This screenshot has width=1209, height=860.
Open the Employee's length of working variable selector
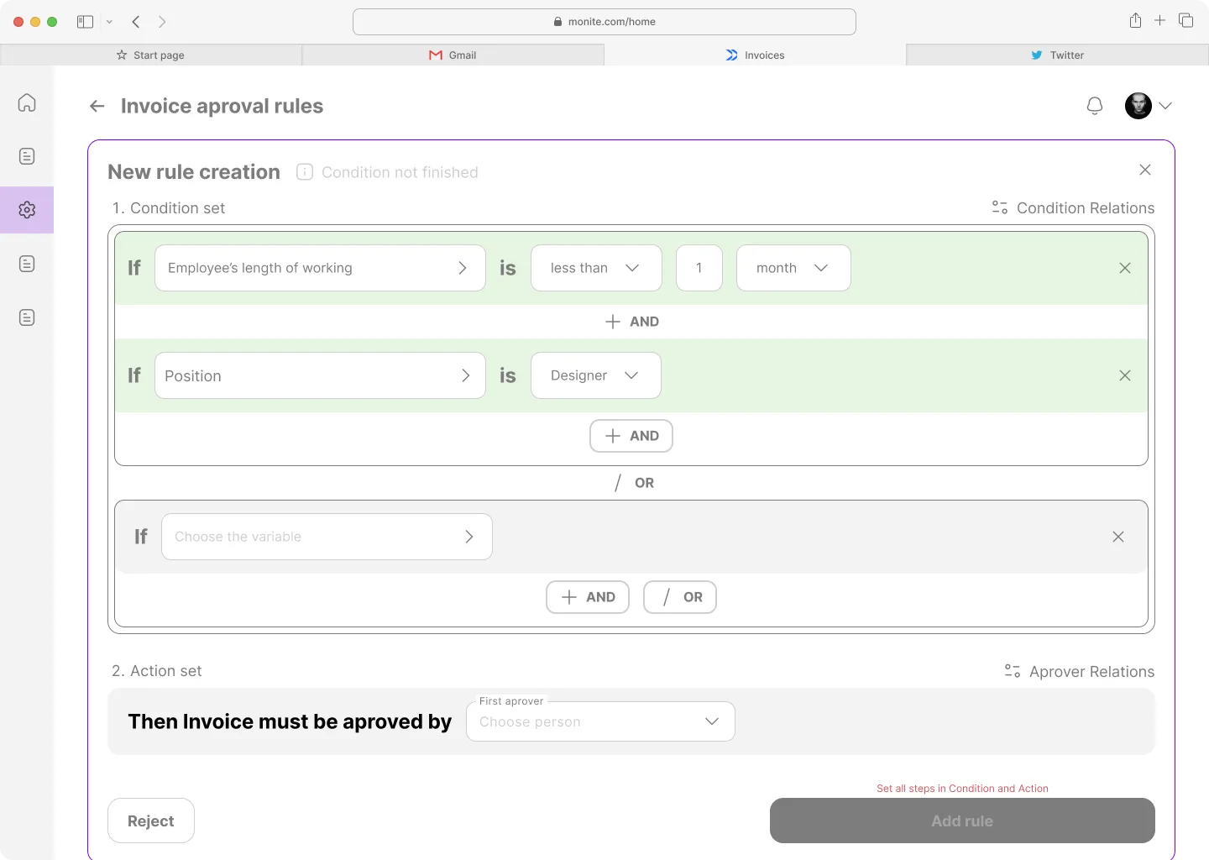320,268
